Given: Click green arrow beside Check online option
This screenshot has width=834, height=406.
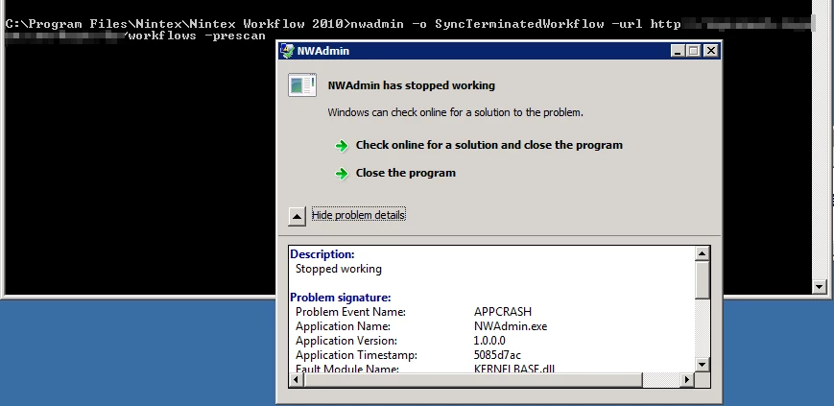Looking at the screenshot, I should click(x=342, y=145).
